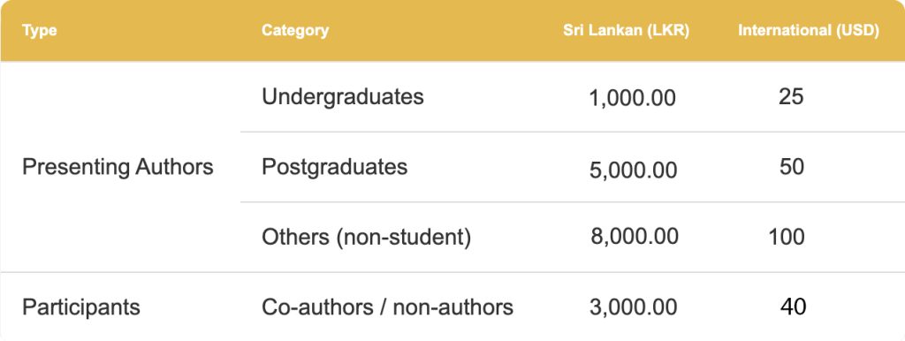905x341 pixels.
Task: Click the Postgraduates category cell
Action: (x=334, y=167)
